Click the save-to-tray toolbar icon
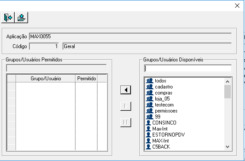This screenshot has width=245, height=161. (x=21, y=18)
